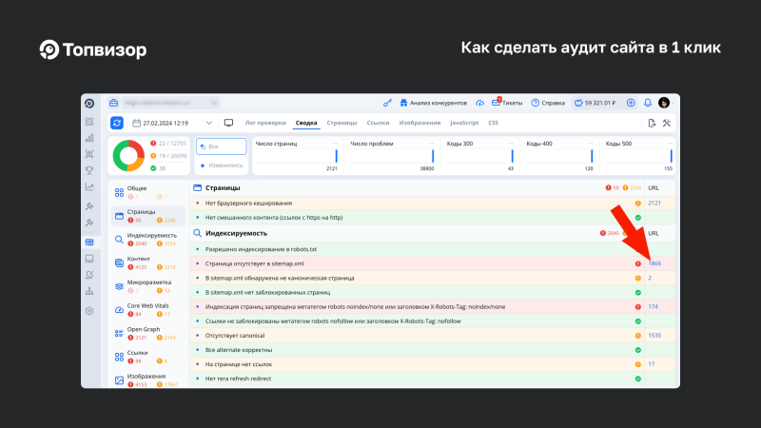Click the cloud upload icon
The image size is (761, 428).
point(479,103)
